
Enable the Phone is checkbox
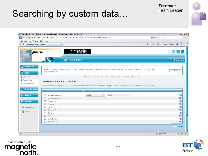tap(45, 104)
